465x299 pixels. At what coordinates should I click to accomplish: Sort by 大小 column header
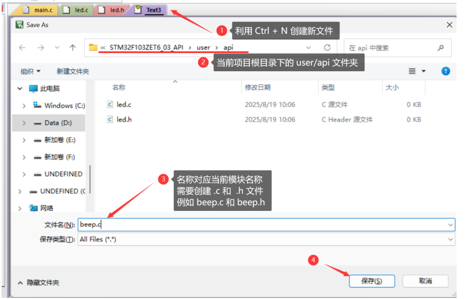392,88
